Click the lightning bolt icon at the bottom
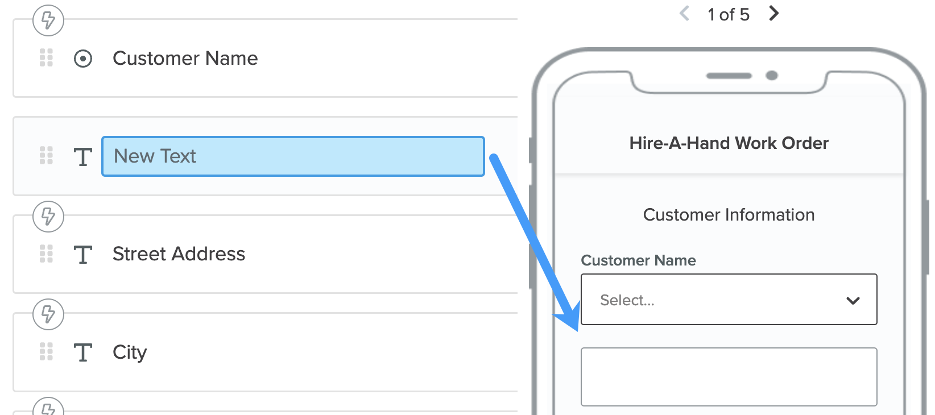 [x=48, y=410]
